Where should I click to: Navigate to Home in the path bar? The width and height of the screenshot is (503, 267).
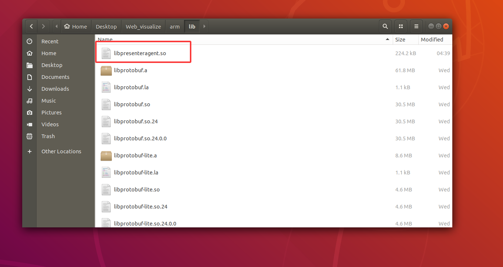coord(76,26)
